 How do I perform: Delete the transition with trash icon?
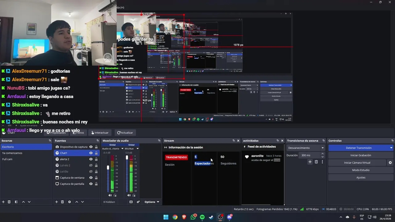click(316, 162)
